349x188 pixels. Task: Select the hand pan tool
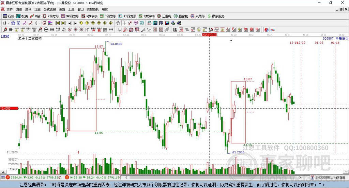pos(118,23)
